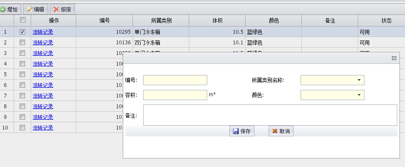Viewport: 405px width, 167px height.
Task: Click the 保存 (save) button
Action: [x=242, y=131]
